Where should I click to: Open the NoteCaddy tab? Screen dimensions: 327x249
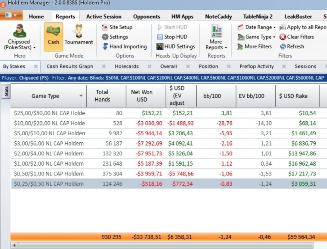click(x=218, y=16)
